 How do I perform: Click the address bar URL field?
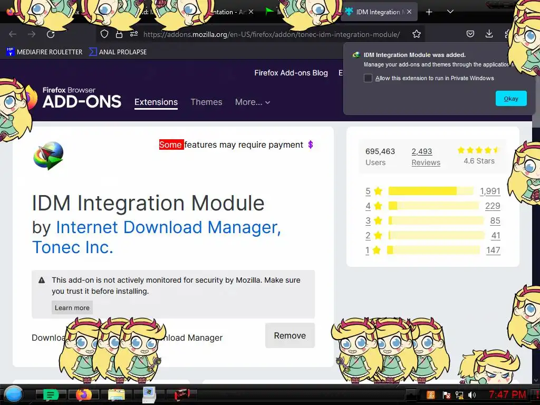[272, 34]
